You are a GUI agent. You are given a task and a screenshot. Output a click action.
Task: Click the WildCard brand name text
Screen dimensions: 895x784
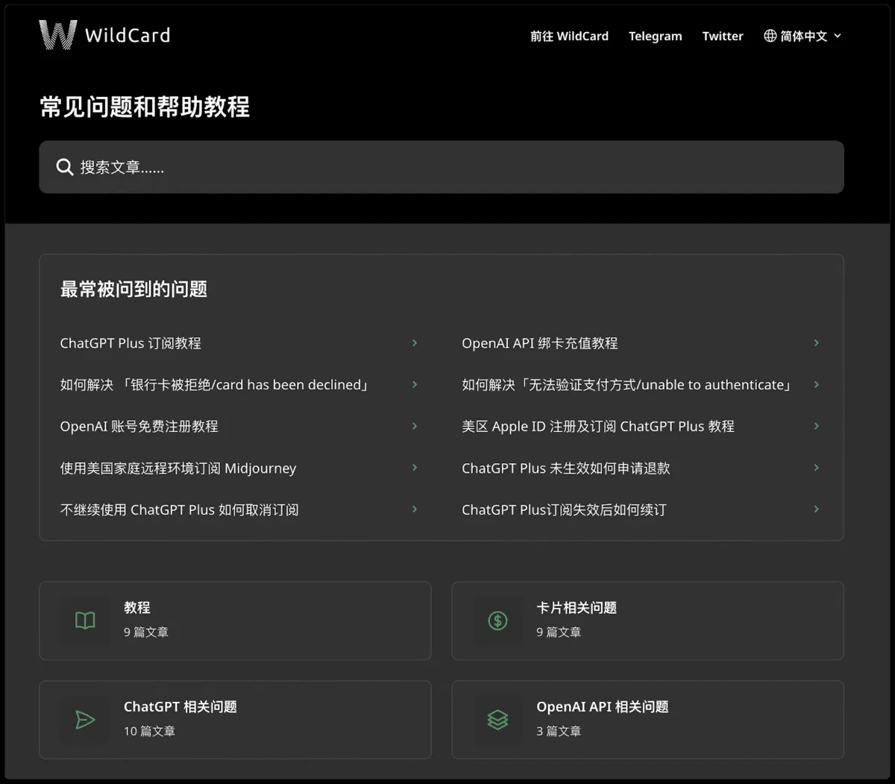point(128,35)
